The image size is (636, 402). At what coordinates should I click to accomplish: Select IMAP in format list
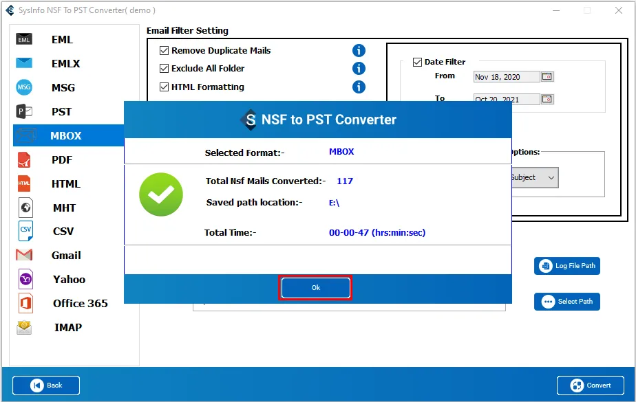(x=67, y=327)
